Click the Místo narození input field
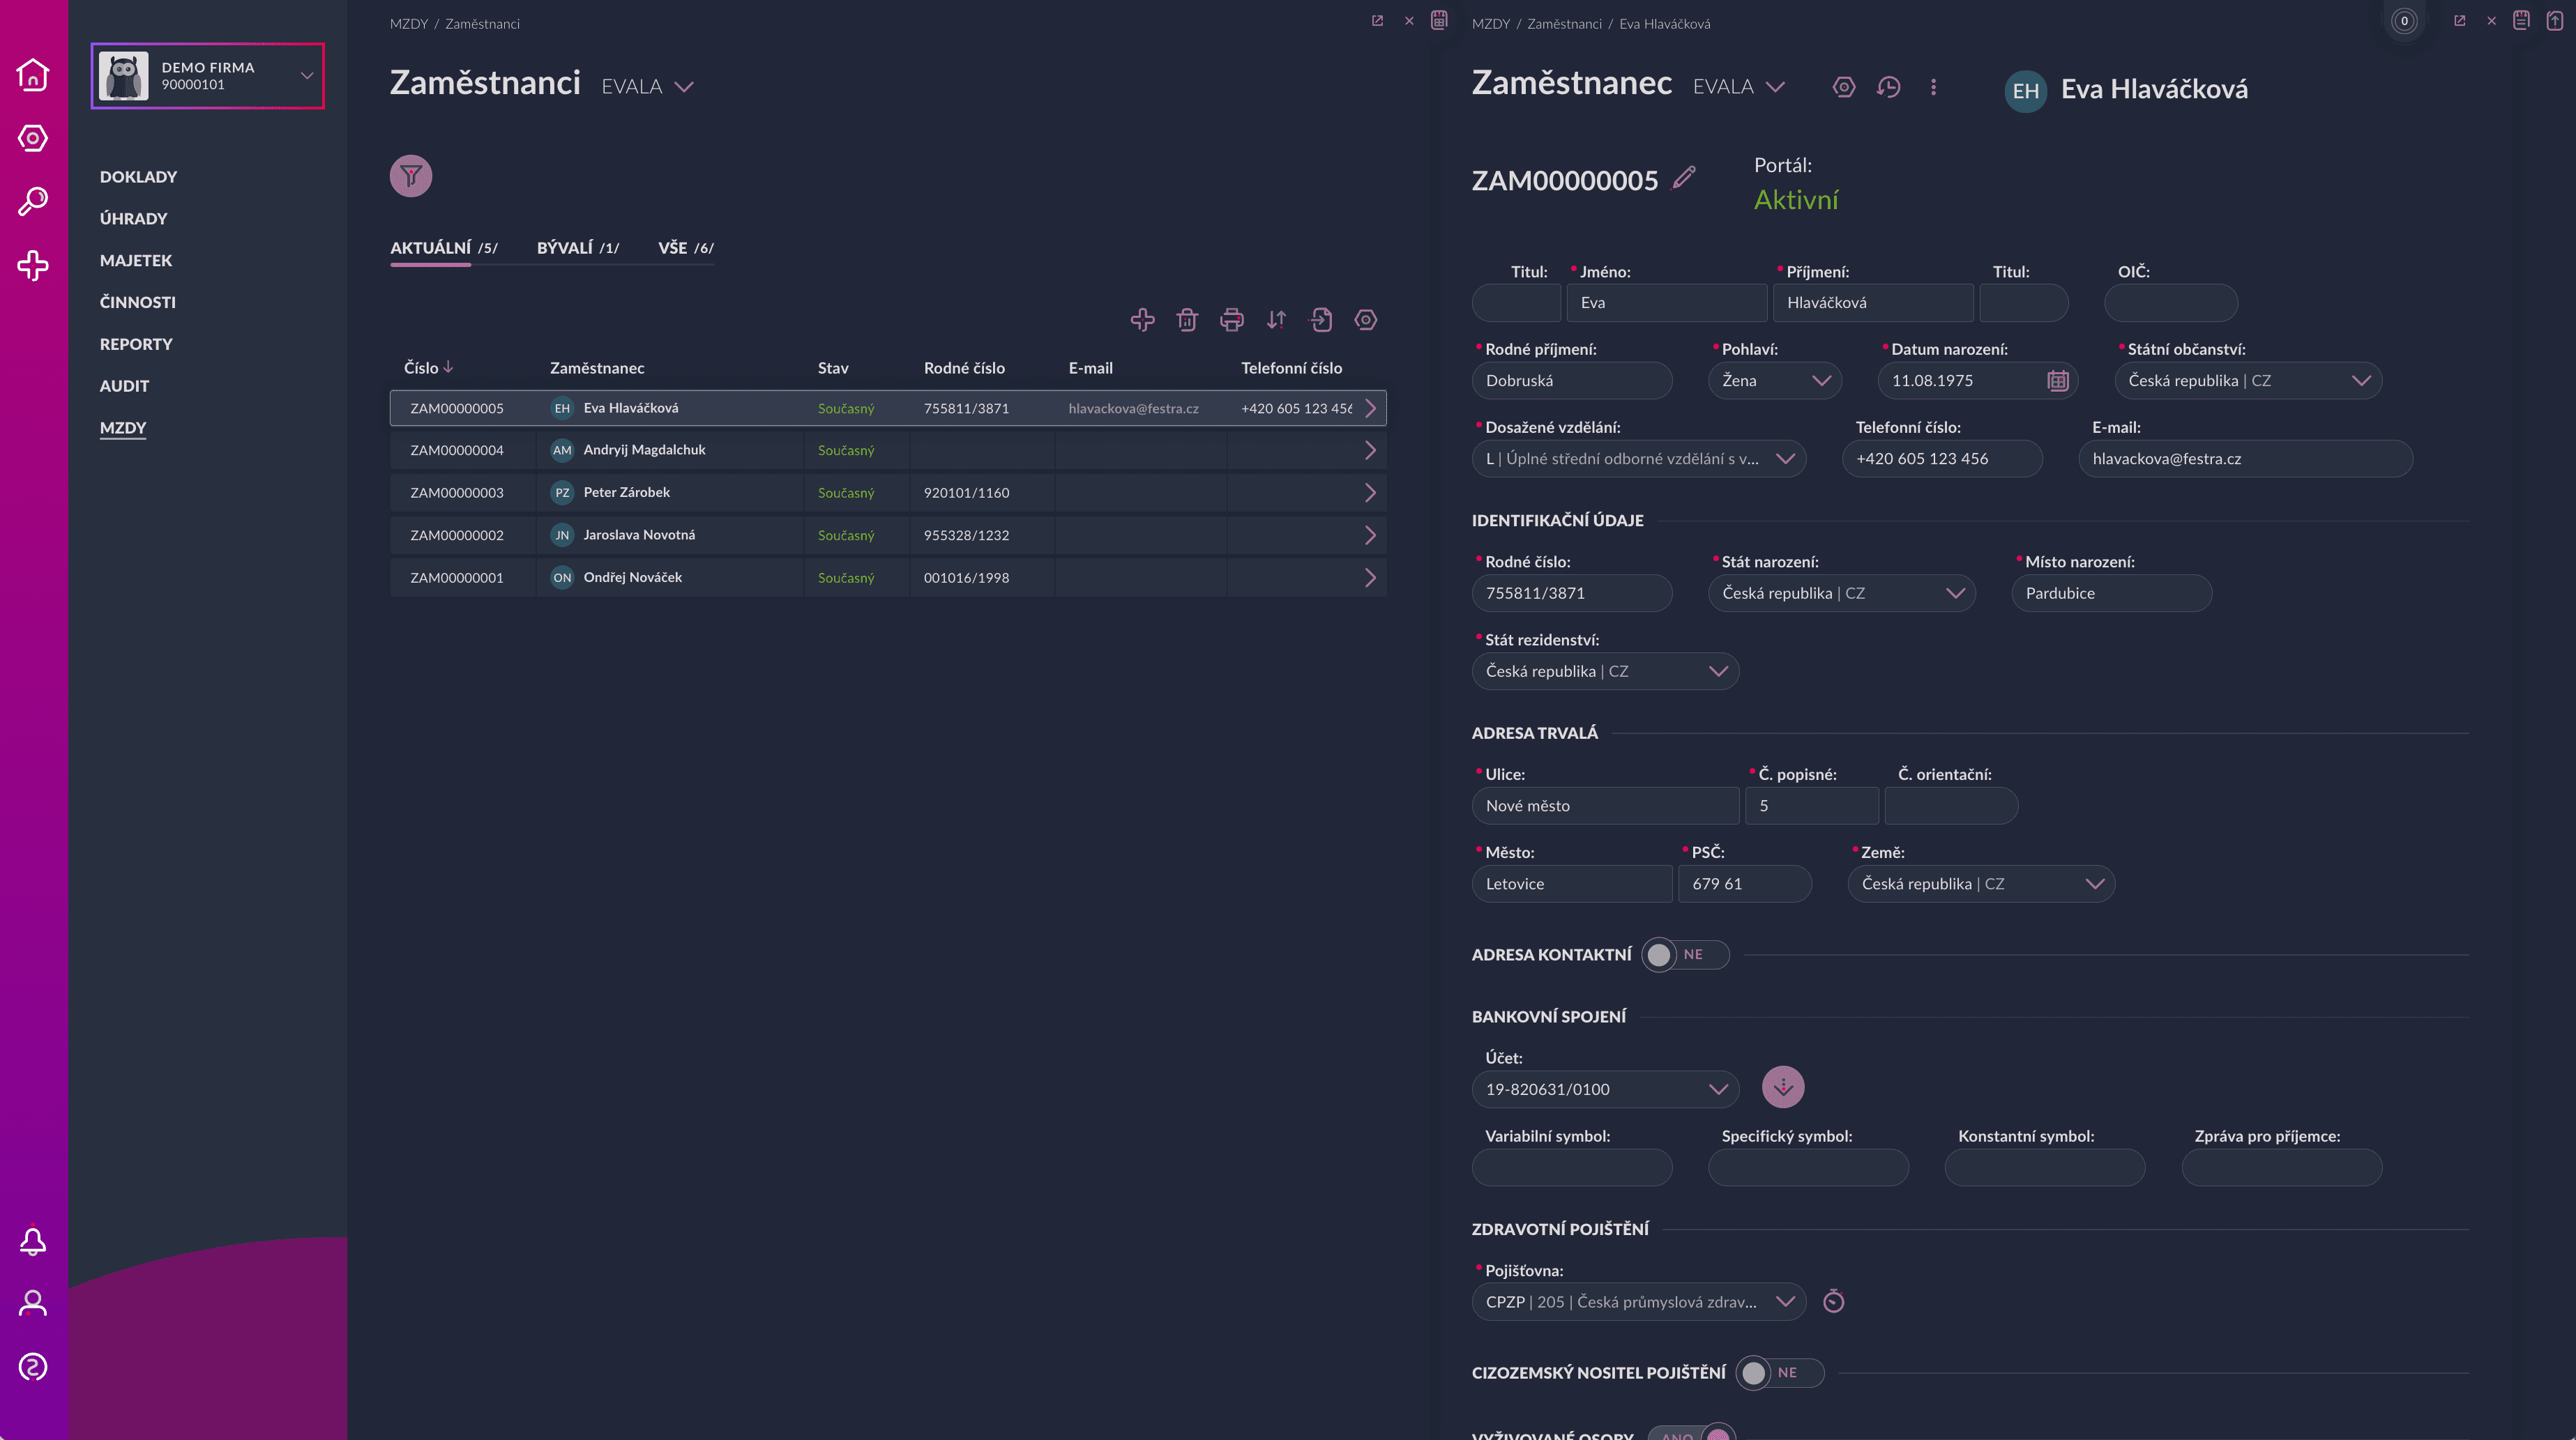 (x=2112, y=594)
